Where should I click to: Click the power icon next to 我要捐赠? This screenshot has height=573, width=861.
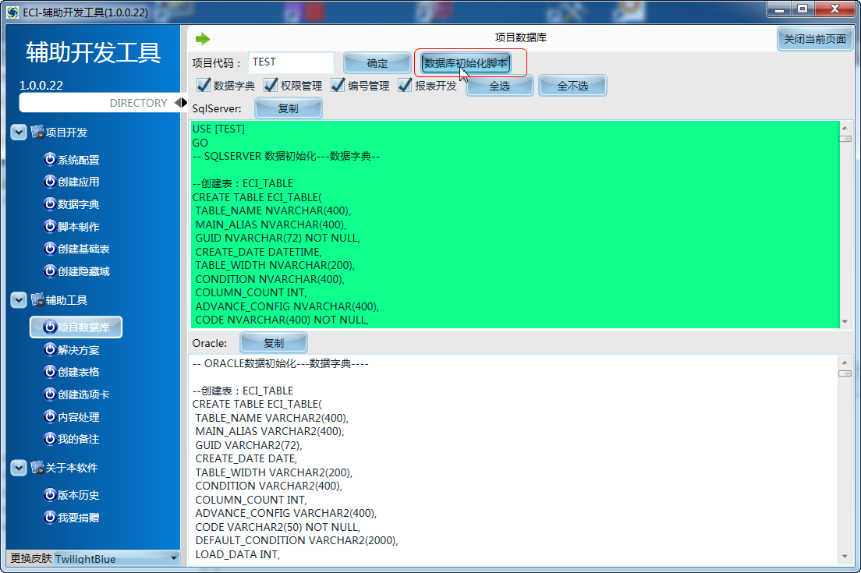[50, 517]
